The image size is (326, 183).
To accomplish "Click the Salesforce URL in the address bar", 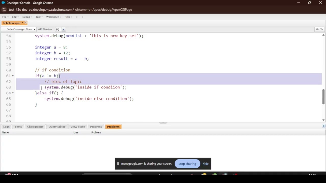I will point(70,10).
